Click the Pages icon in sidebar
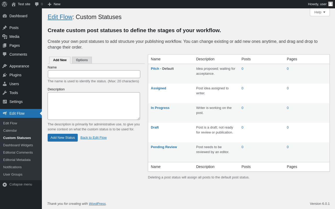335x209 pixels. click(5, 45)
